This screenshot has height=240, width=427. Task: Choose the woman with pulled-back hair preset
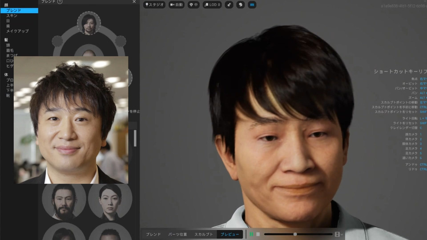tap(110, 202)
